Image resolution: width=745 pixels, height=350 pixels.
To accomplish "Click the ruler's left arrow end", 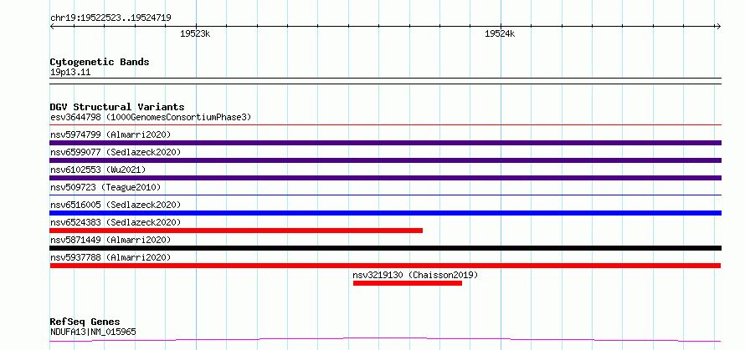I will (52, 26).
